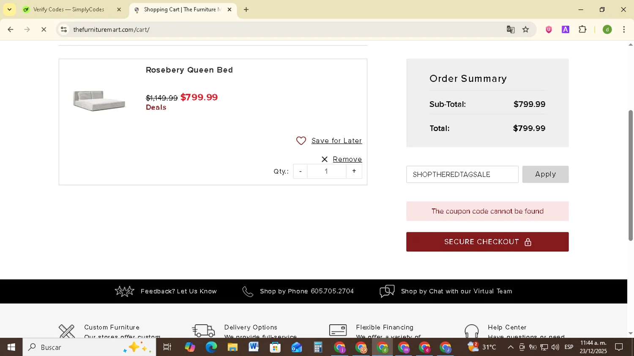Open the Help Center section
The image size is (634, 356).
507,327
